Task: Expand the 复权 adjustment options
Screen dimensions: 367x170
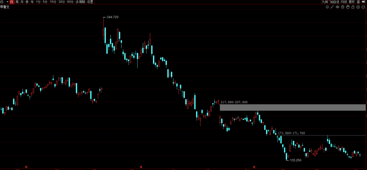Action: click(352, 2)
